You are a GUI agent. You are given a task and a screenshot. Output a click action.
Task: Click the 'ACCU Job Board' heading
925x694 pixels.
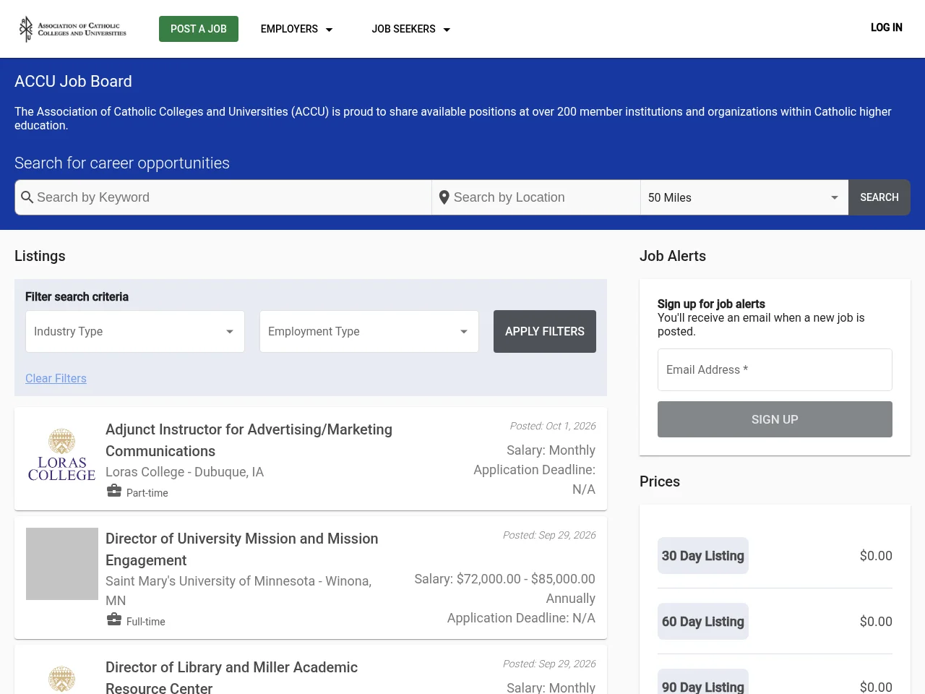click(73, 81)
